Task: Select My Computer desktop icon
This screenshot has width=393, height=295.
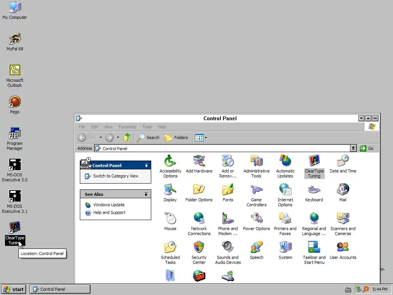Action: tap(15, 10)
